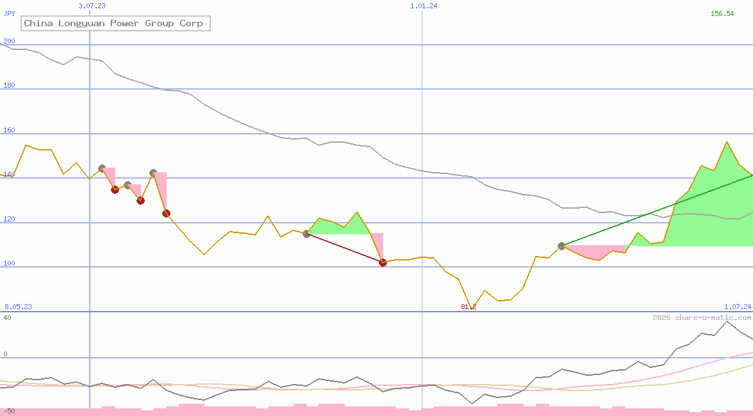The height and width of the screenshot is (416, 753).
Task: Select the 1.01.24 date label
Action: [x=424, y=6]
